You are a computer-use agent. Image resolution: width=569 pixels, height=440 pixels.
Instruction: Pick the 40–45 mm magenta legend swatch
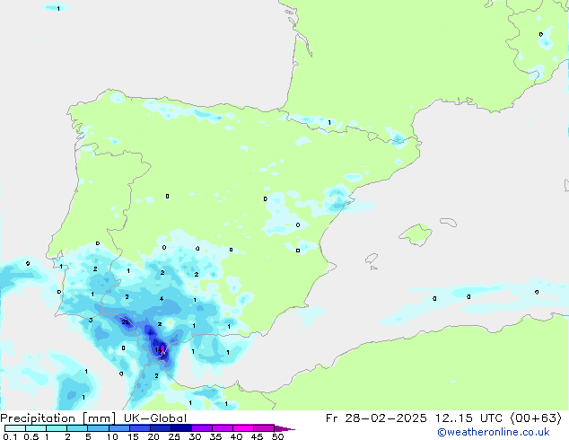pos(243,428)
